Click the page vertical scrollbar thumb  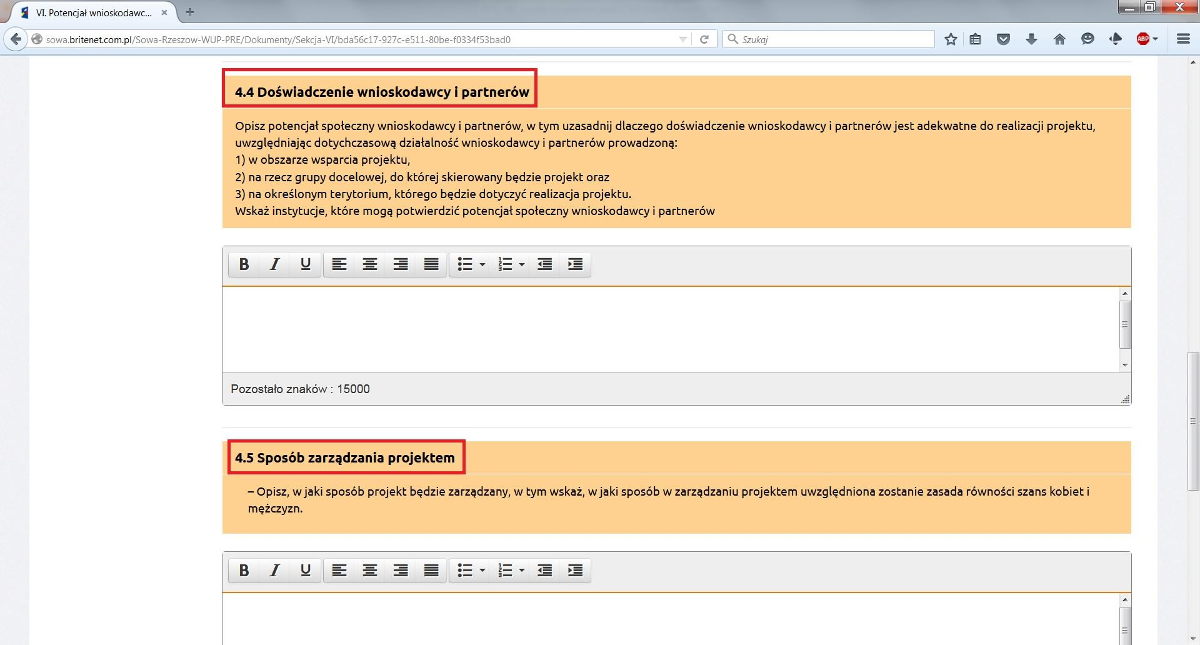tap(1193, 422)
